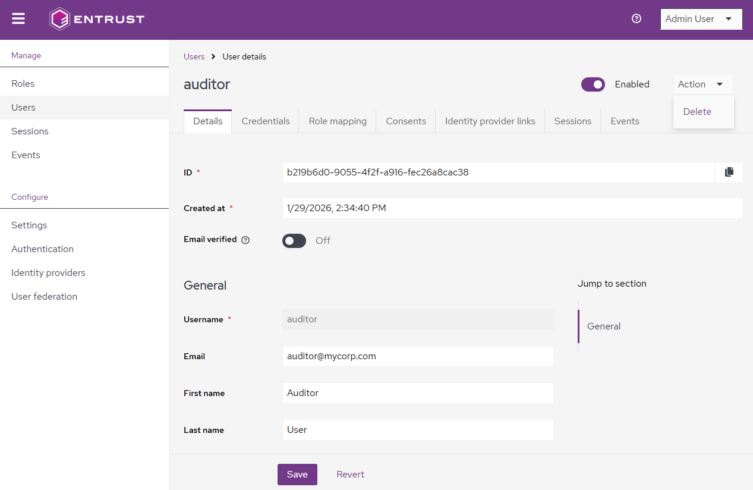Show the Email verified help tooltip

245,240
